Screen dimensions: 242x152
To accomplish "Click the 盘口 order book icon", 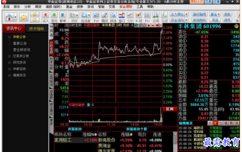I will click(x=121, y=15).
